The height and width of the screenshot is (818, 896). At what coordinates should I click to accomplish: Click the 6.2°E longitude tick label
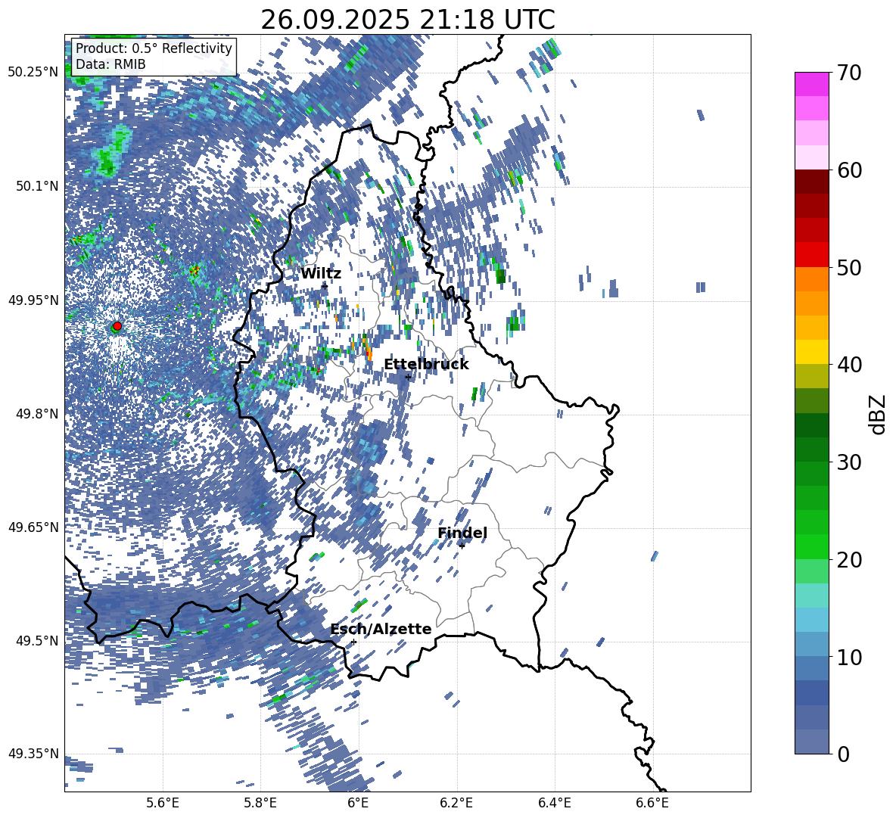[x=456, y=803]
